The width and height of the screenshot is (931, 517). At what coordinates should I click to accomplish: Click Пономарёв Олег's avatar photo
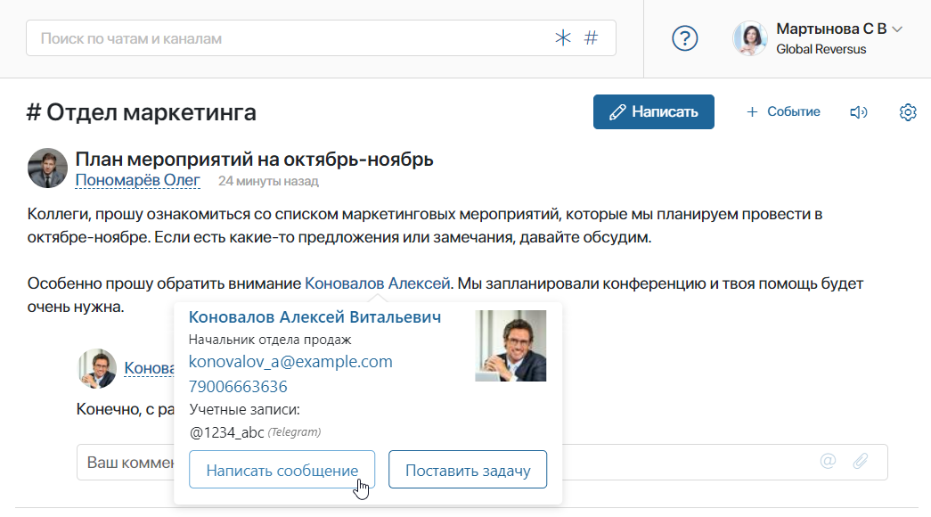[47, 168]
